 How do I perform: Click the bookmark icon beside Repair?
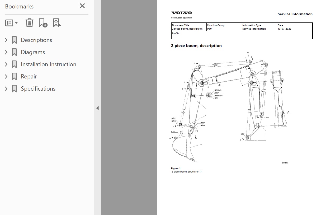(14, 77)
